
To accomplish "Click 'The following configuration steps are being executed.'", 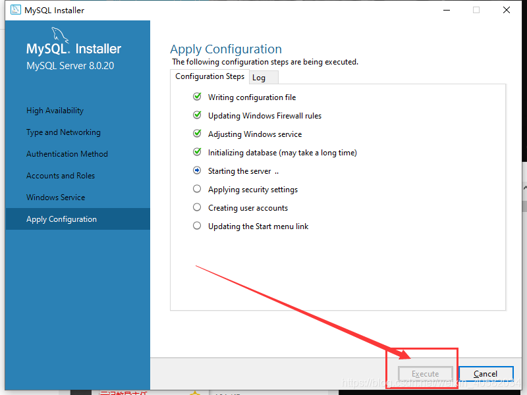I will tap(265, 62).
